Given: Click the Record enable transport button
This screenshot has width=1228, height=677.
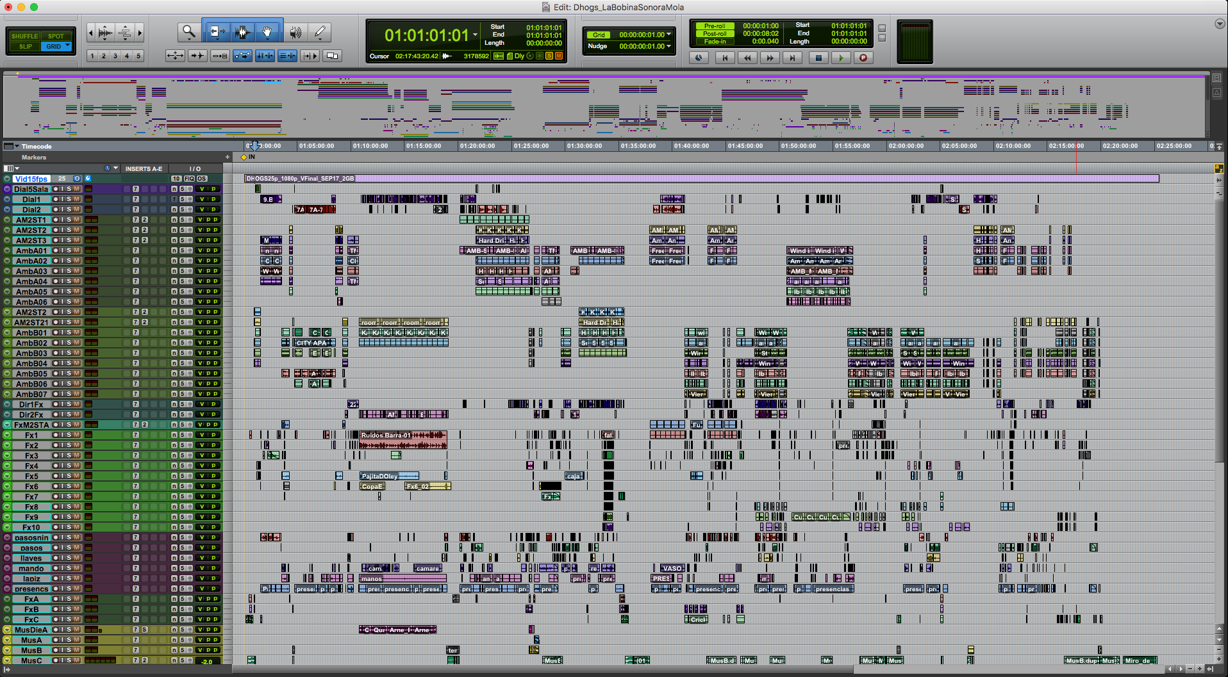Looking at the screenshot, I should coord(863,58).
